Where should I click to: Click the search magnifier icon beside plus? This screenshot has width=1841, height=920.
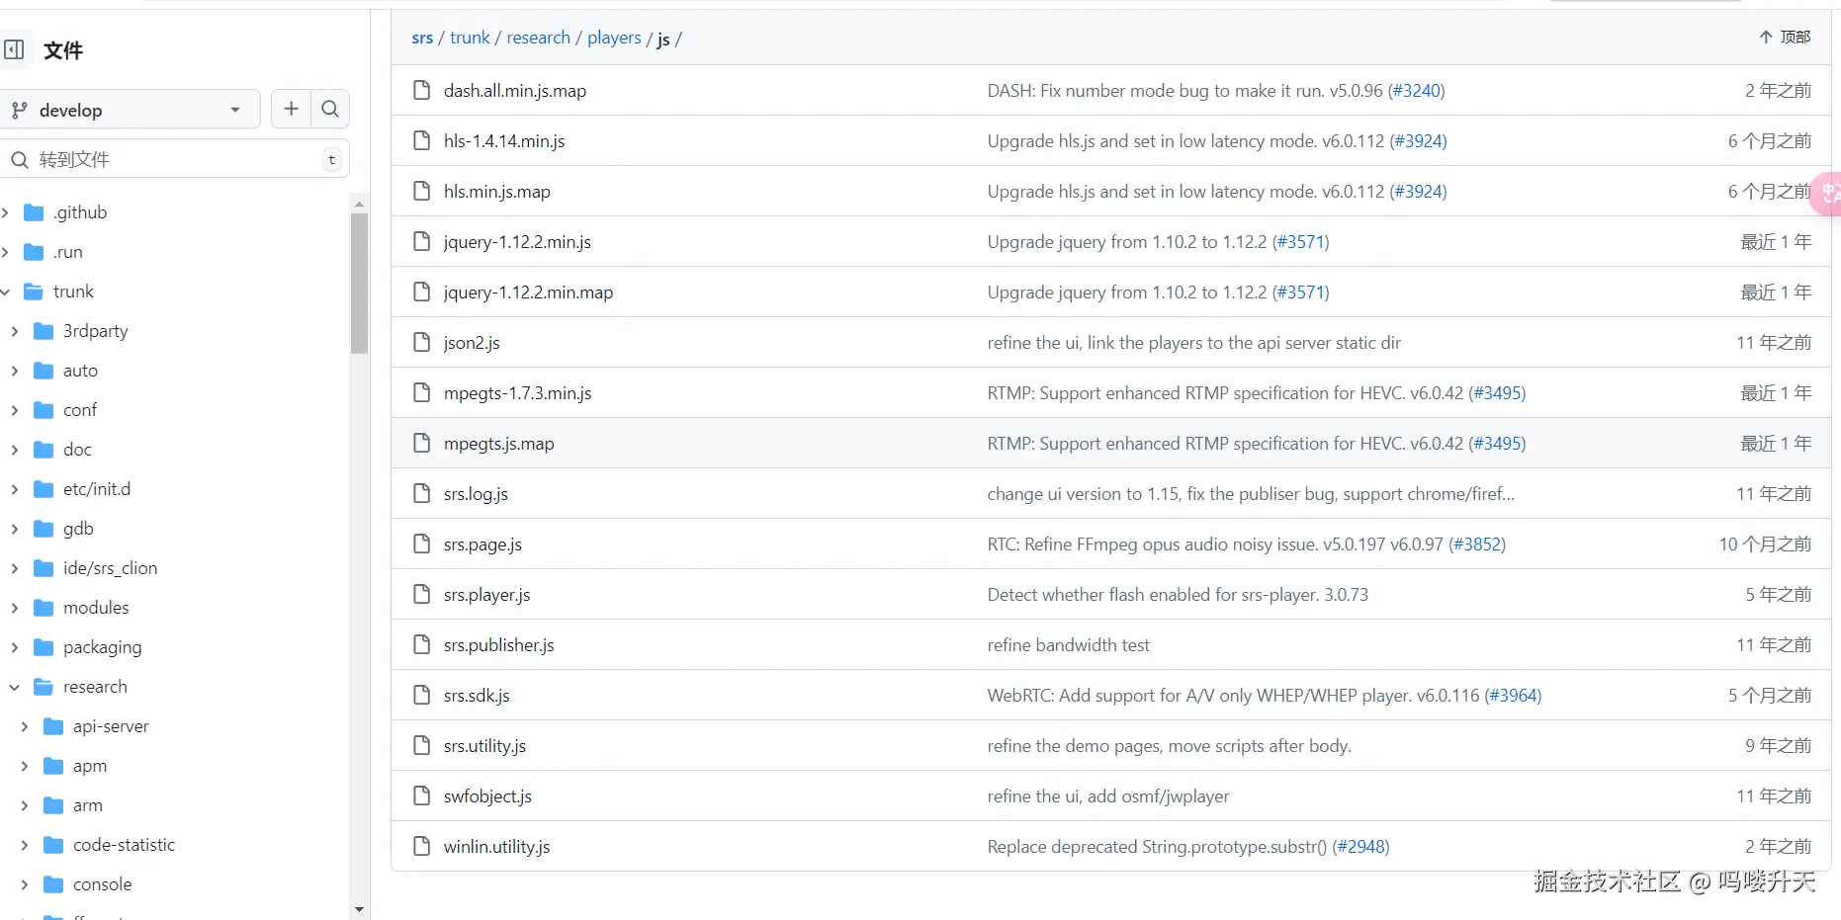(330, 109)
